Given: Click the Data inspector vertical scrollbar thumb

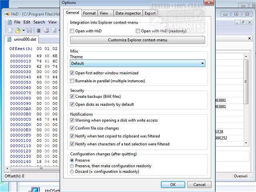Looking at the screenshot, I should coord(246,81).
